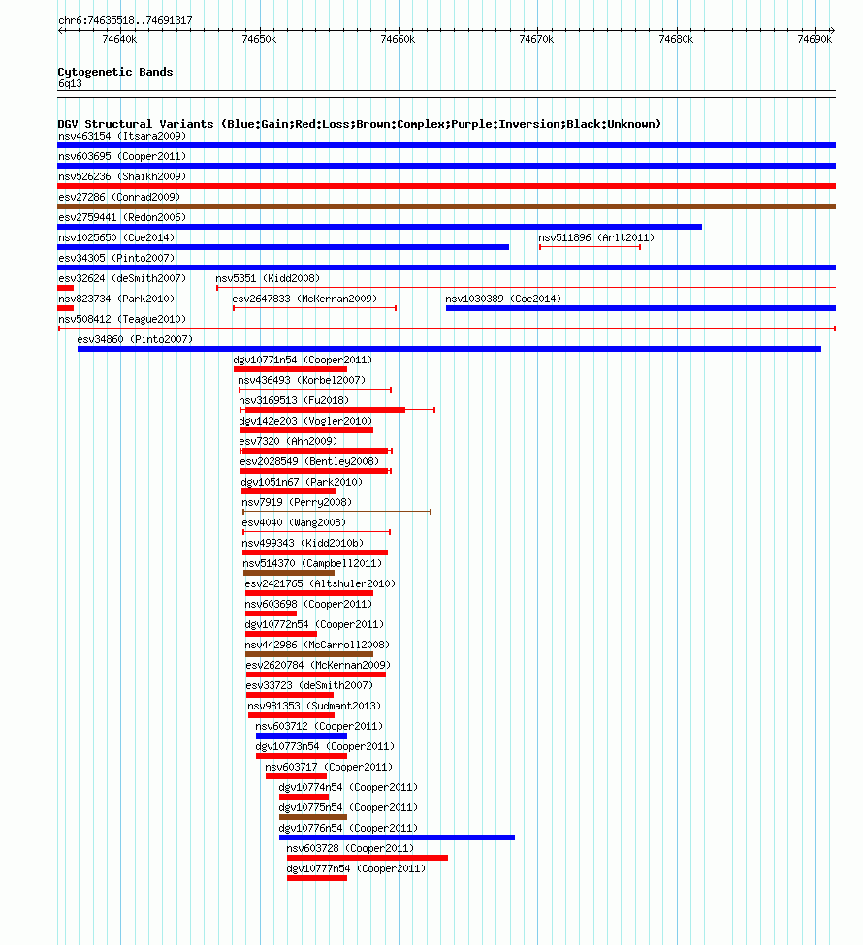
Task: Select the nsv5351 (Kidd2008) variant label
Action: [268, 278]
